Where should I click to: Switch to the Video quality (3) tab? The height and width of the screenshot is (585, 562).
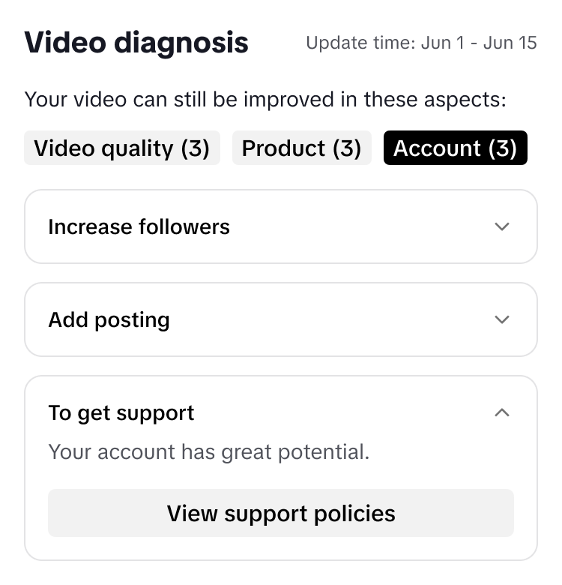(x=122, y=148)
